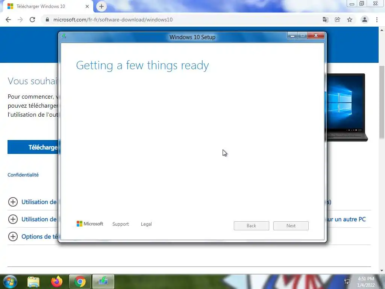The width and height of the screenshot is (385, 289).
Task: Open the Support link in Setup
Action: (121, 224)
